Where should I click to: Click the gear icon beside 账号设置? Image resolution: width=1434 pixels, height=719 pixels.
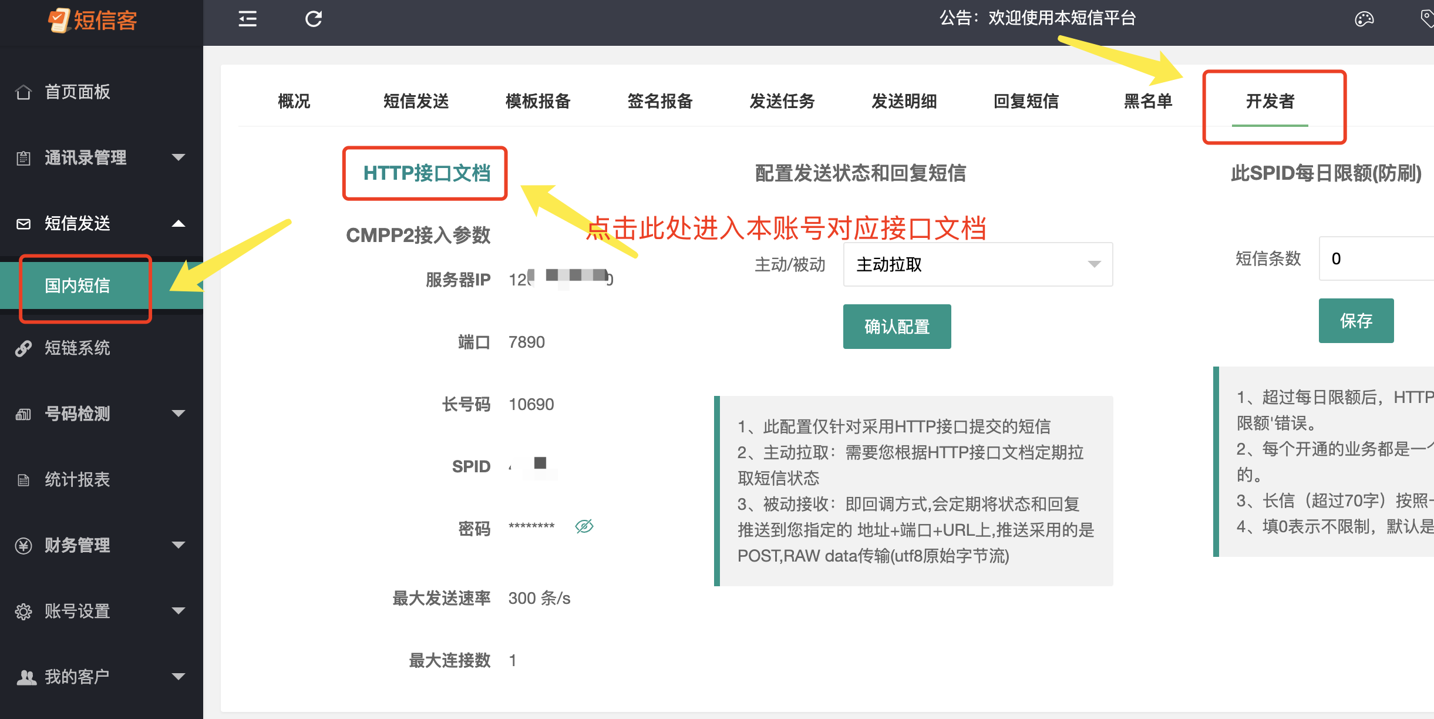(23, 612)
